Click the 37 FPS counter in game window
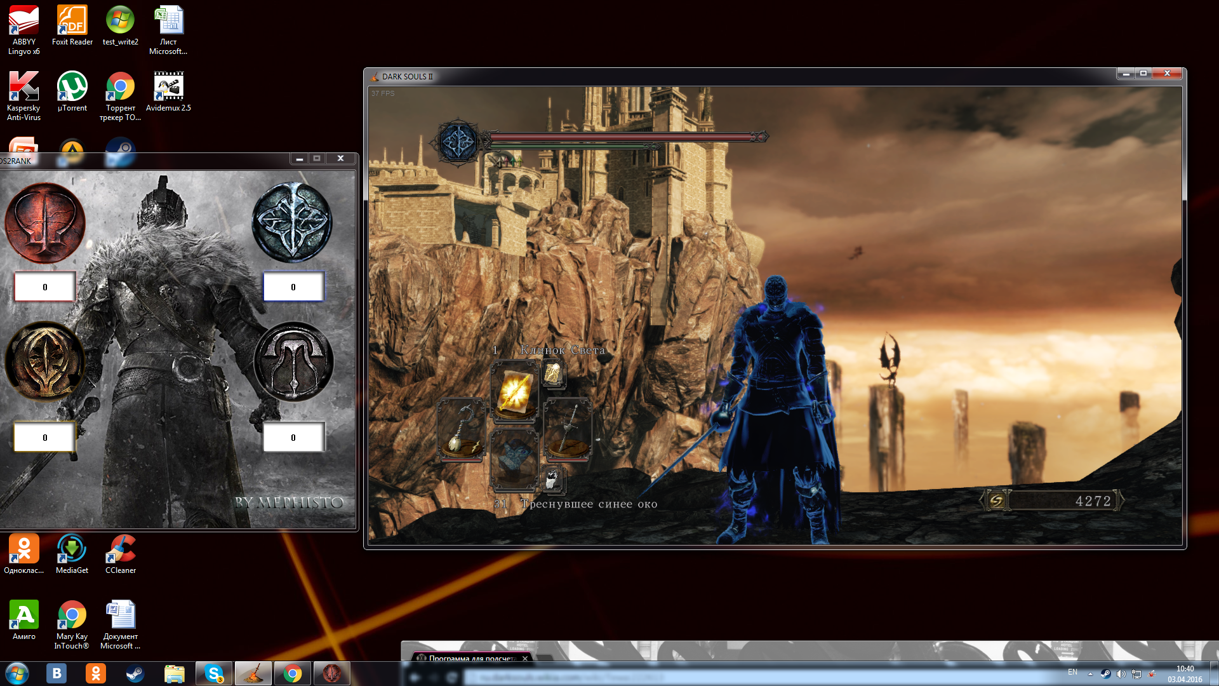 click(x=383, y=93)
